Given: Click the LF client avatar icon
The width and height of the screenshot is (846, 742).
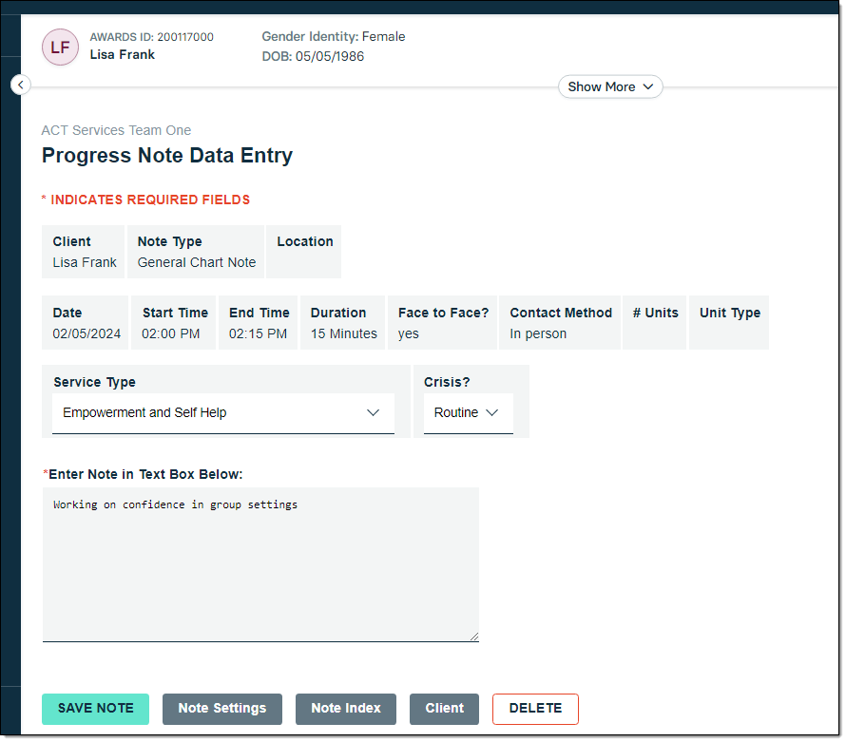Looking at the screenshot, I should [60, 47].
